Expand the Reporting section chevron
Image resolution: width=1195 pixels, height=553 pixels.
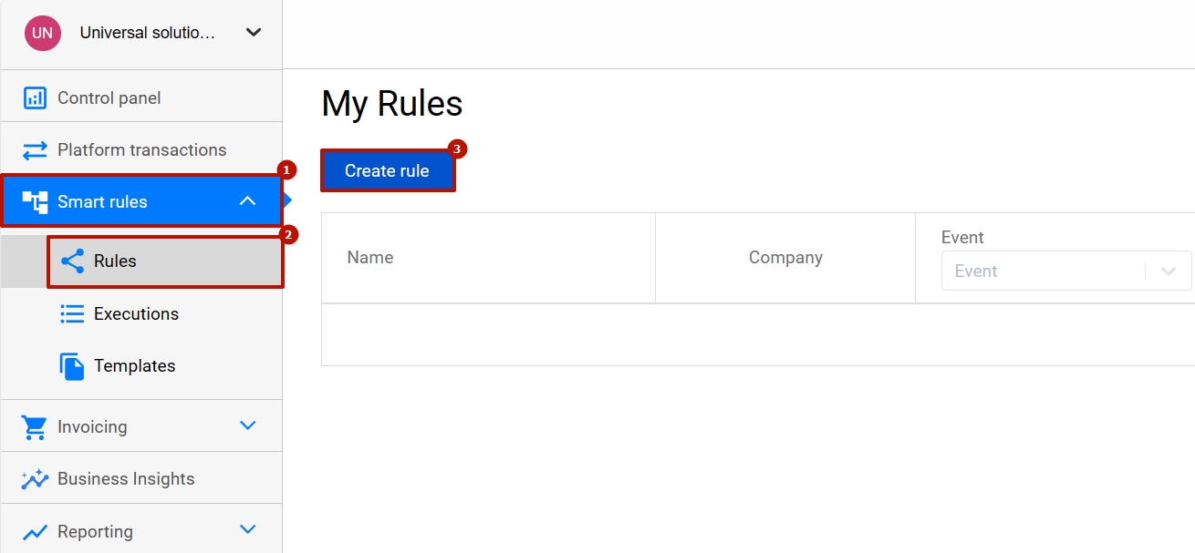point(247,529)
